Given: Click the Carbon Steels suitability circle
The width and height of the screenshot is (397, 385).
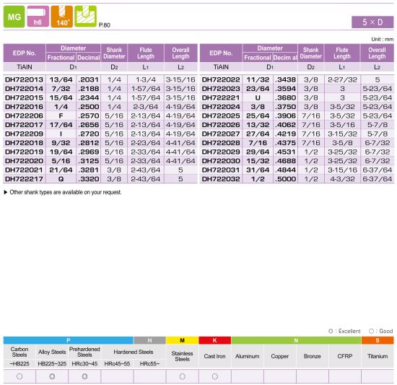Looking at the screenshot, I should (x=19, y=376).
